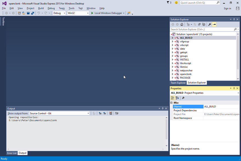Click the Alphabetical sort button in Properties
This screenshot has height=161, width=241.
177,98
